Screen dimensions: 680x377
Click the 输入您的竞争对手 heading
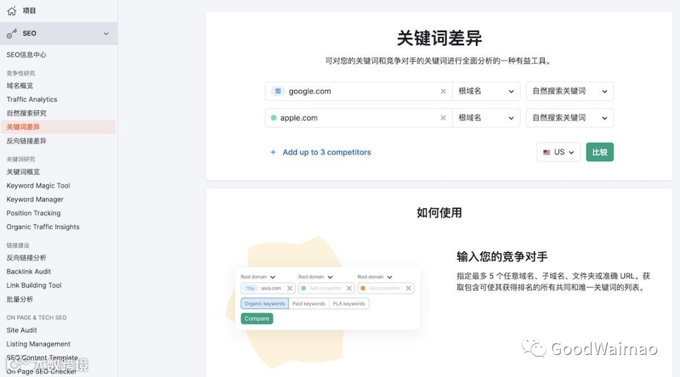click(x=502, y=257)
